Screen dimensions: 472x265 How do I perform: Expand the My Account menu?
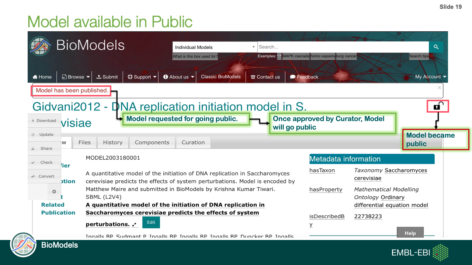430,77
